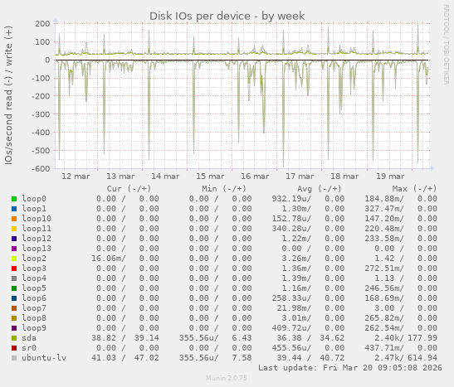The width and height of the screenshot is (454, 387).
Task: Select the loop0 legend label
Action: pos(34,199)
